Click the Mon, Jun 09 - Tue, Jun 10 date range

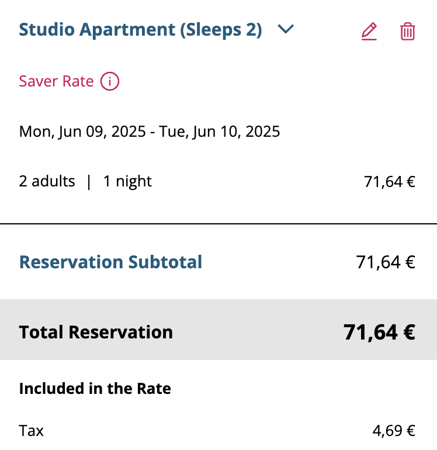tap(149, 131)
